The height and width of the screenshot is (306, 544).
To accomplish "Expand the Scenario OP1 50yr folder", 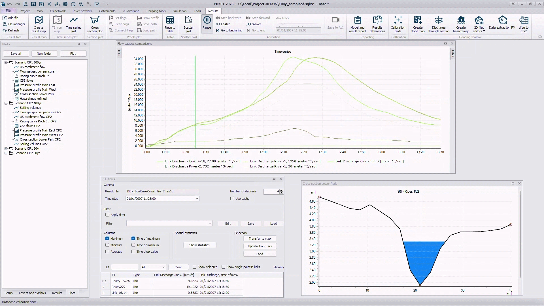I will (x=6, y=148).
